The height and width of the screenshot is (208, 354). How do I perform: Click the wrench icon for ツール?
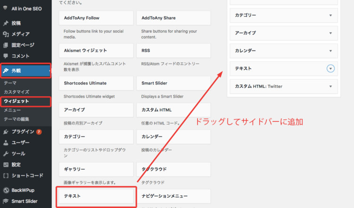click(6, 154)
